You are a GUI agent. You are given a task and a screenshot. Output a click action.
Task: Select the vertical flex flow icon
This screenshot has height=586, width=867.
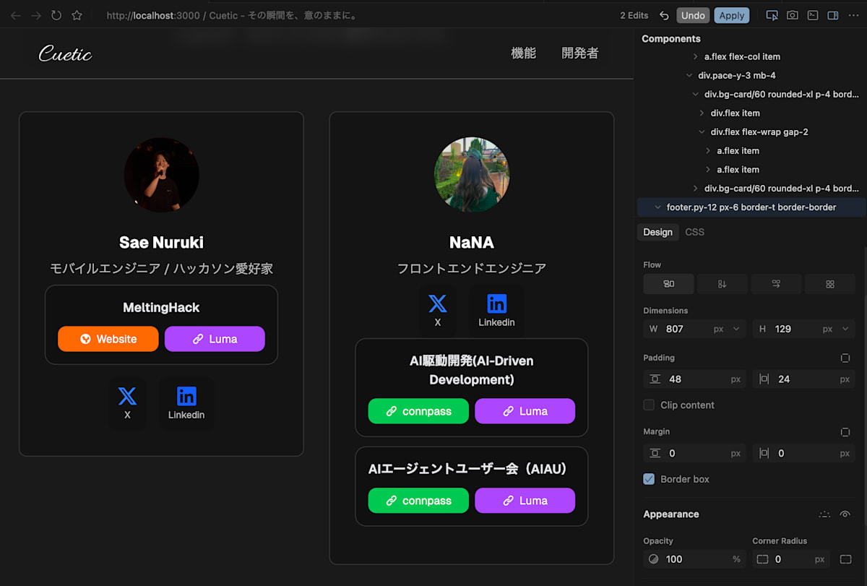pos(722,284)
